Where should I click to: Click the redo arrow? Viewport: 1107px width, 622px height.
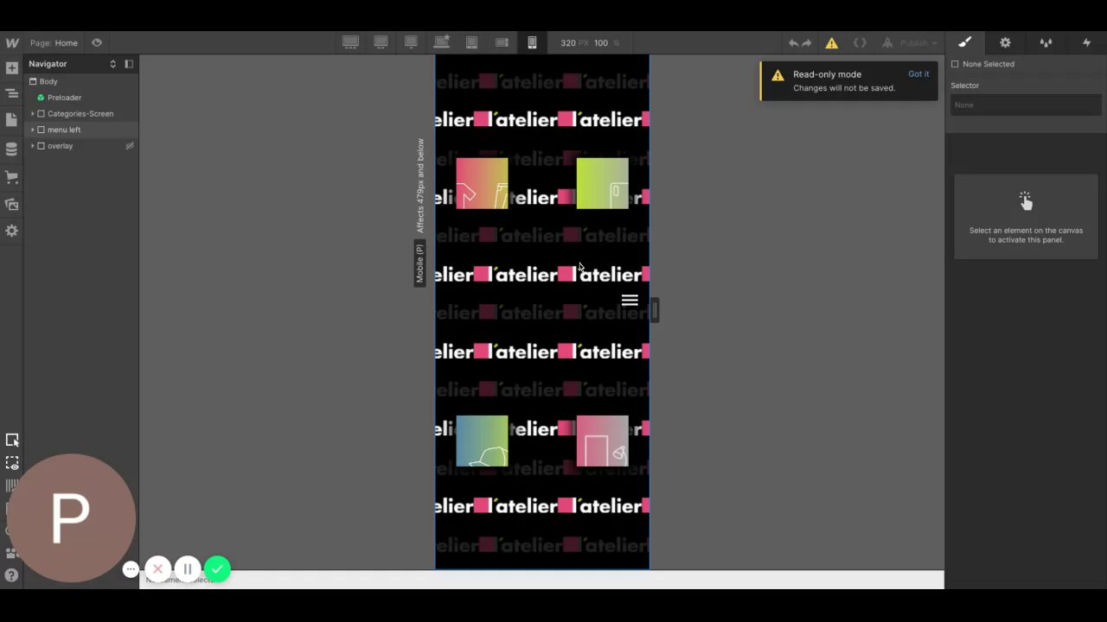[807, 43]
